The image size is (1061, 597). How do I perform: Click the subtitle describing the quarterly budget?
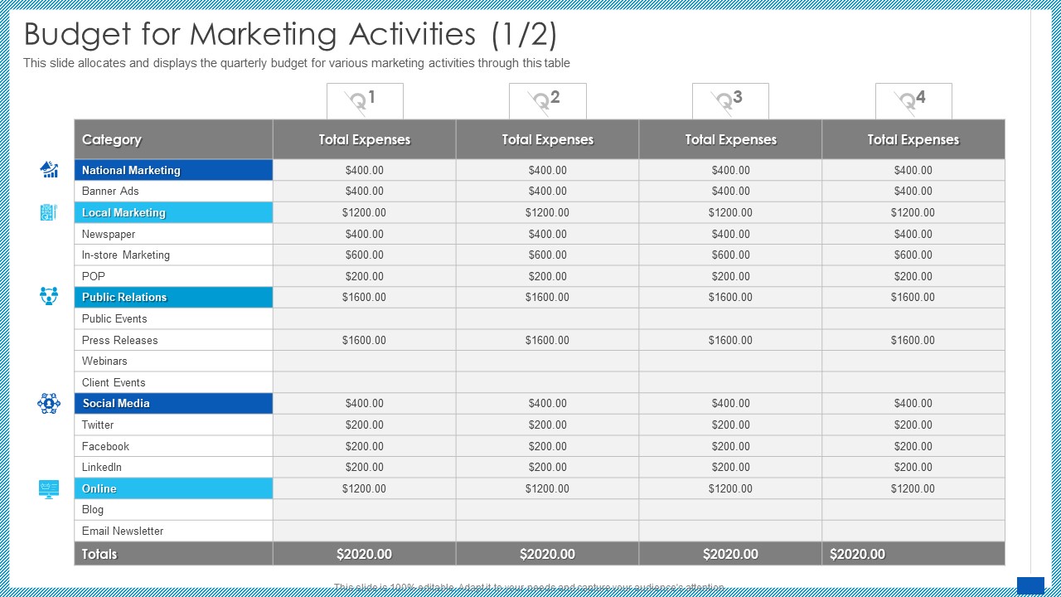point(297,63)
